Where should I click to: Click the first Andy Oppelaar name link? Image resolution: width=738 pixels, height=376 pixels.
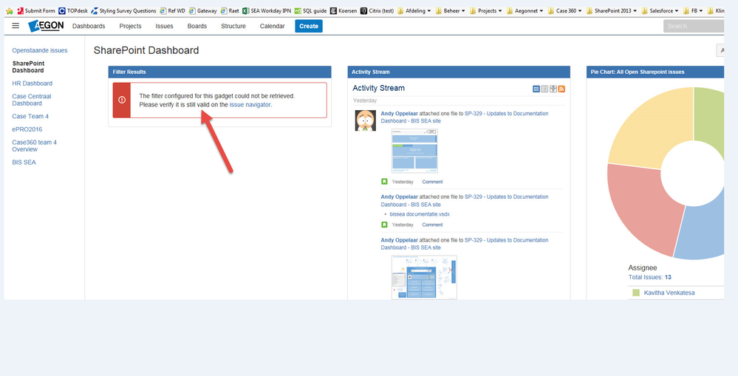[x=399, y=114]
